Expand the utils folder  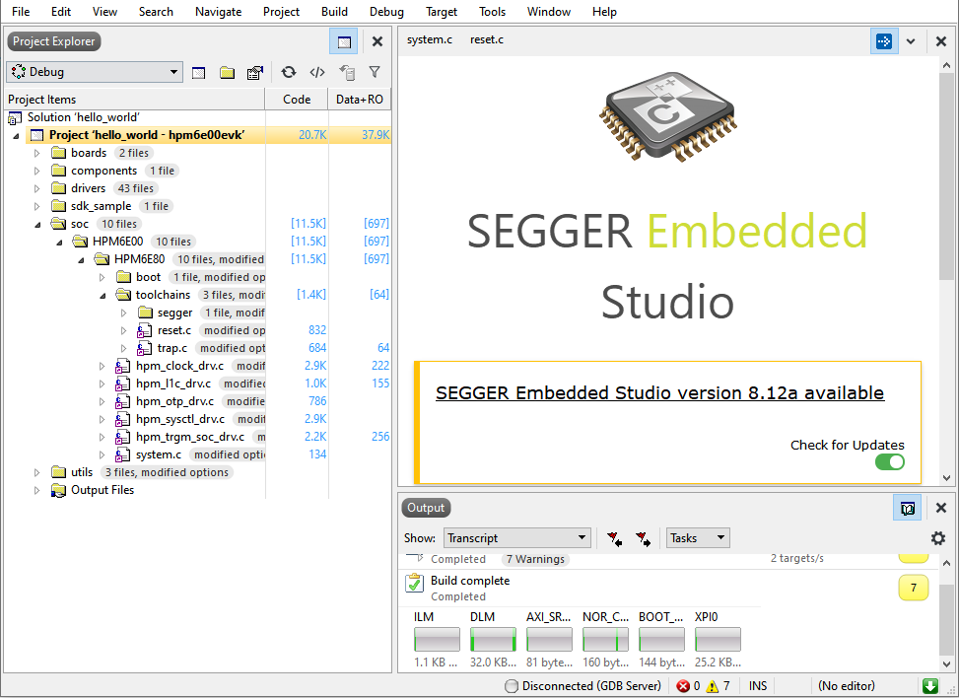point(36,473)
